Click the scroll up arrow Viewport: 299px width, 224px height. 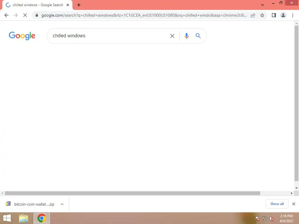point(296,23)
